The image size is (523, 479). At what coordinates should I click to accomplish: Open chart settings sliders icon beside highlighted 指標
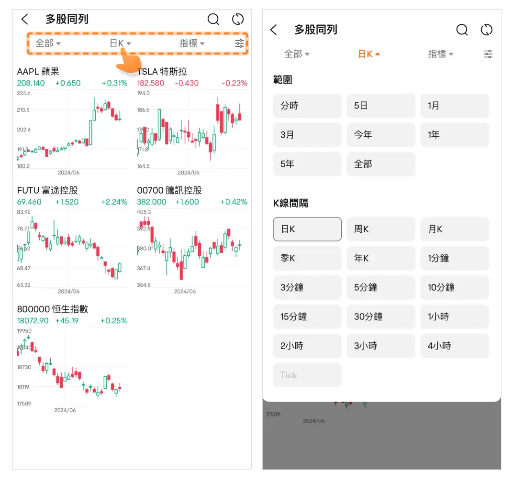(240, 44)
